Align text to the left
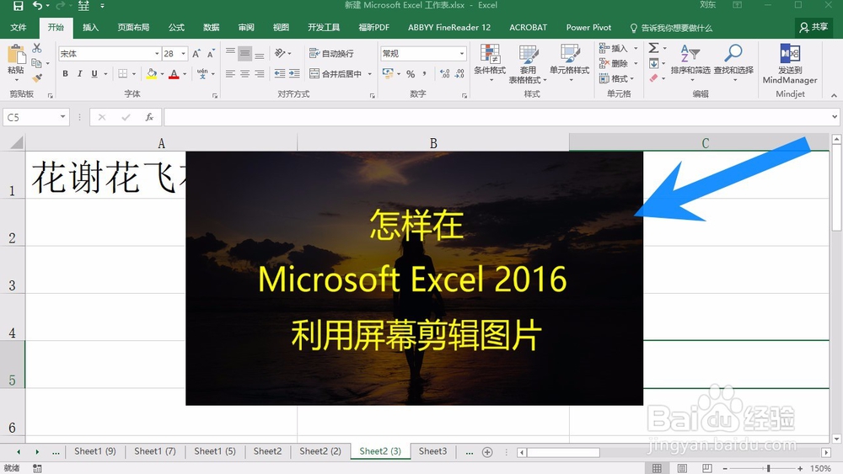 [x=230, y=73]
